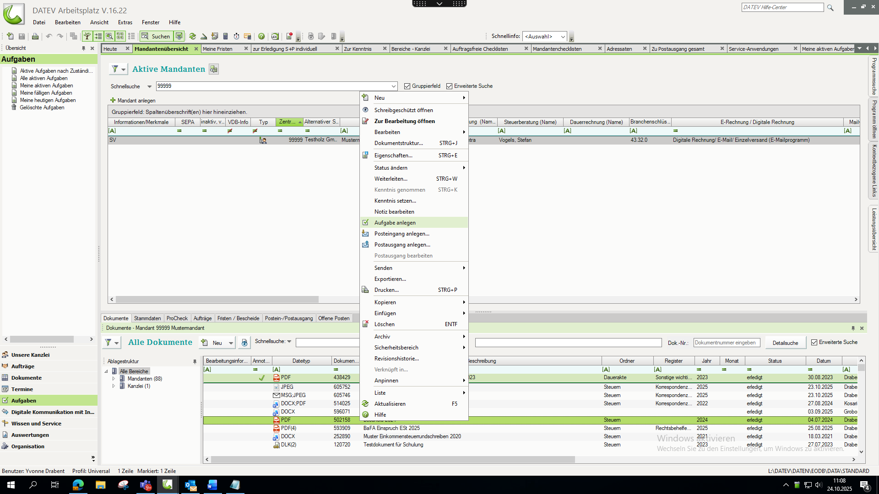Viewport: 879px width, 494px height.
Task: Toggle Erweiterte Suche checkbox in Aktive Mandanten
Action: click(x=449, y=86)
